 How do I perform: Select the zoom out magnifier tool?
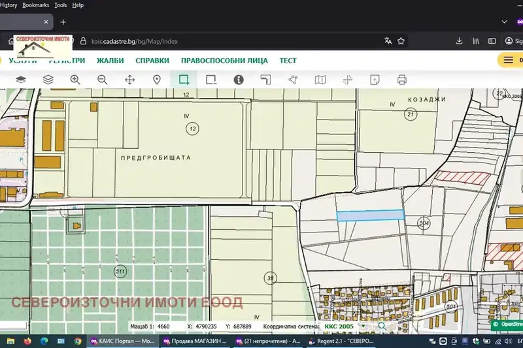(103, 80)
